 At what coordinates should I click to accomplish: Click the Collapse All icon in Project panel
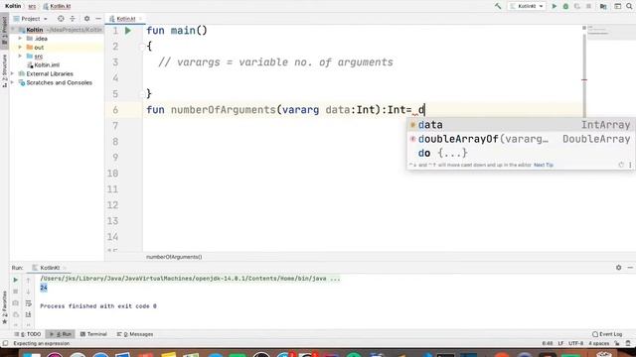point(73,19)
